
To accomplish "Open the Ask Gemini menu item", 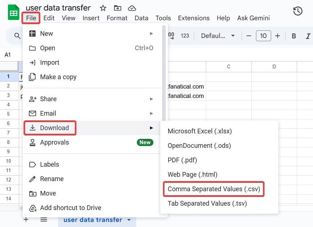I will click(253, 18).
